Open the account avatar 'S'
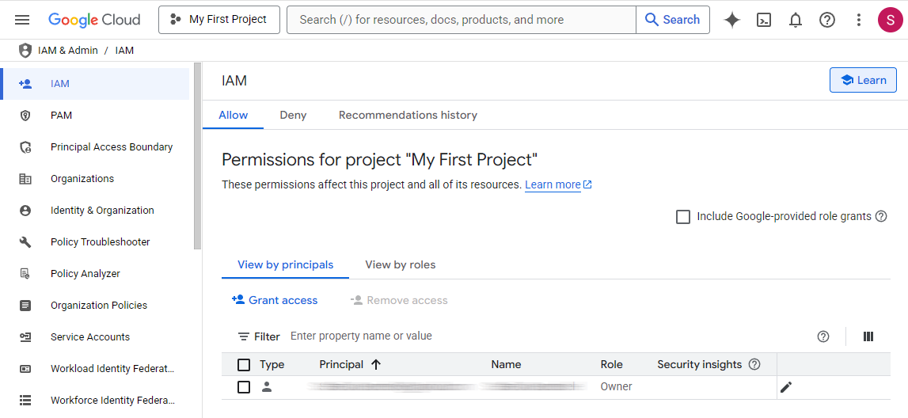Screen dimensions: 908x418 point(890,20)
